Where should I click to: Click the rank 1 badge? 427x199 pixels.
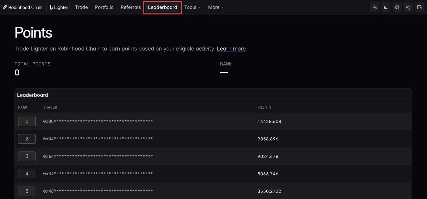coord(27,121)
